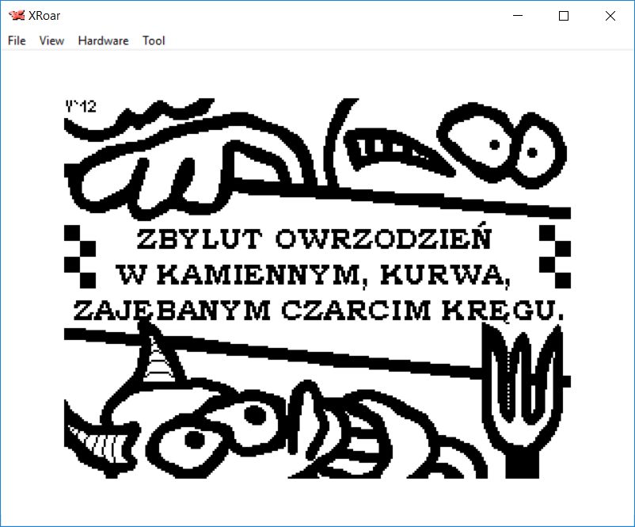The height and width of the screenshot is (527, 635).
Task: Click the "Y'12" label in the emulator display
Action: pyautogui.click(x=81, y=107)
